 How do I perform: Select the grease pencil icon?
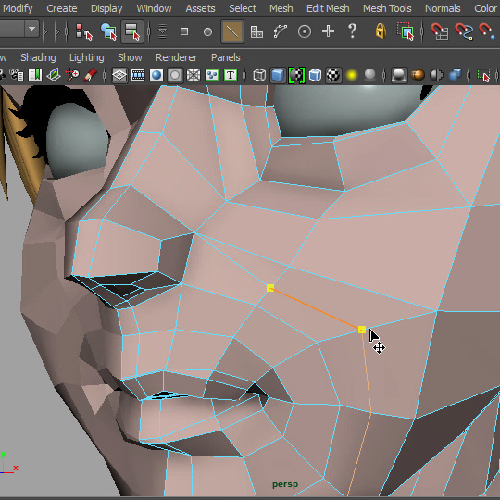pos(90,75)
